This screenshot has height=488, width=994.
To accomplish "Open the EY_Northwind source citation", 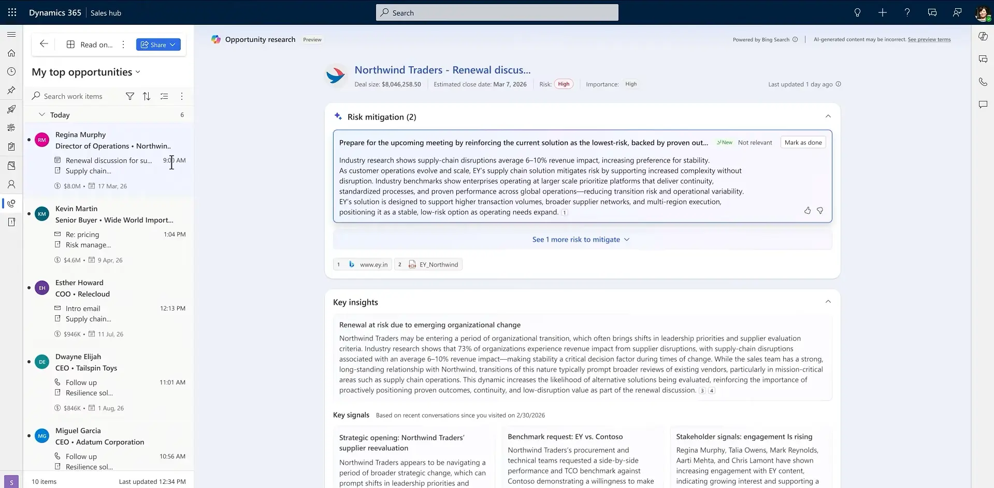I will click(428, 264).
